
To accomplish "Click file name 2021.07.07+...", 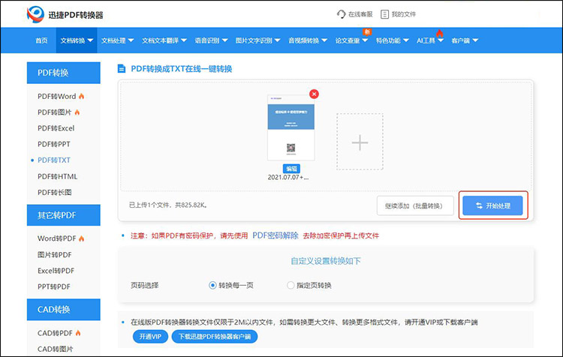I will 288,177.
